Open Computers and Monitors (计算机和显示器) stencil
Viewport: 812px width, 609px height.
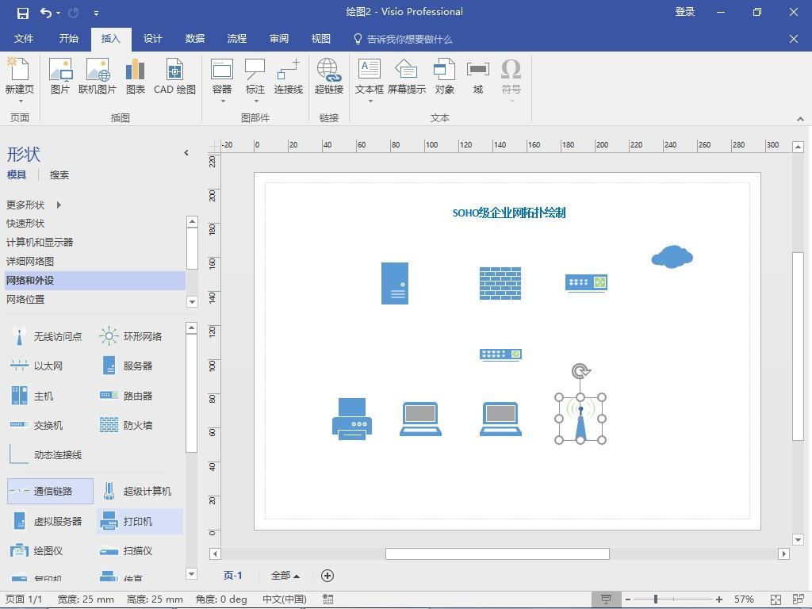(x=95, y=243)
